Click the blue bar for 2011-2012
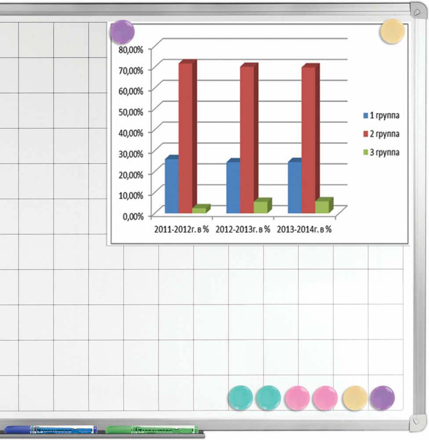The height and width of the screenshot is (440, 429). point(171,186)
